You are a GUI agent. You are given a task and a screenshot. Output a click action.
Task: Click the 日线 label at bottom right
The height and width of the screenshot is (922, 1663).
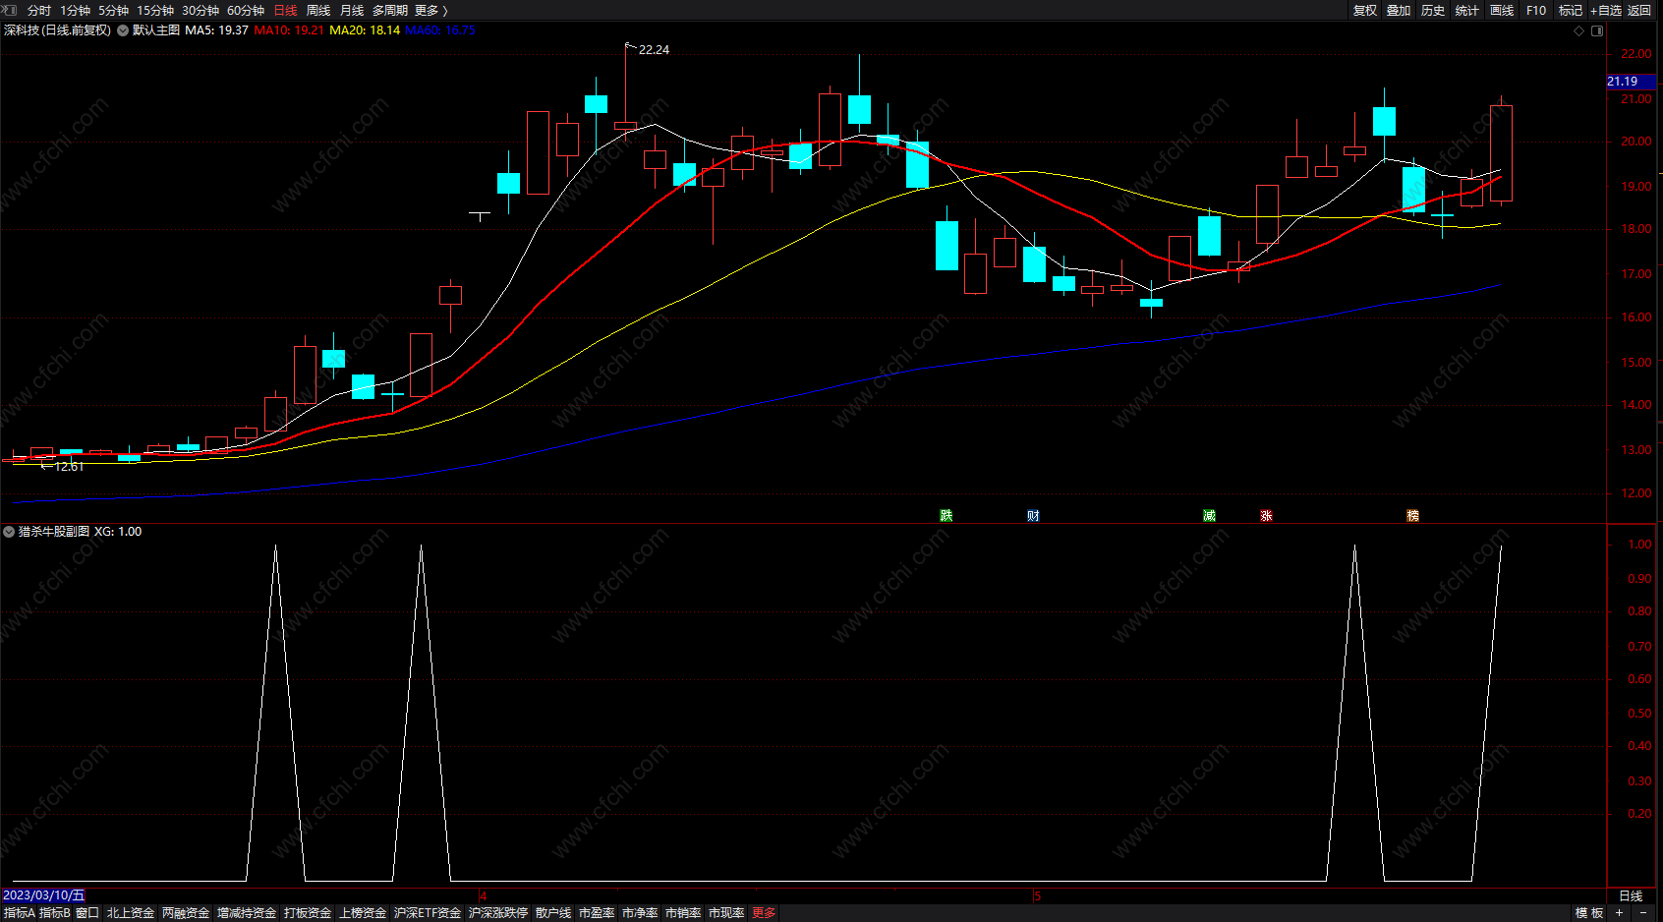point(1631,896)
